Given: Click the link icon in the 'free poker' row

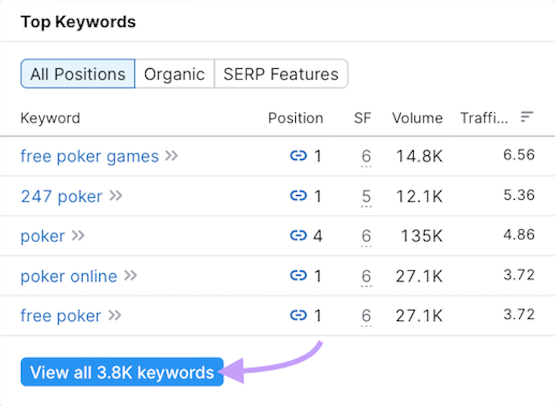Looking at the screenshot, I should pos(297,315).
